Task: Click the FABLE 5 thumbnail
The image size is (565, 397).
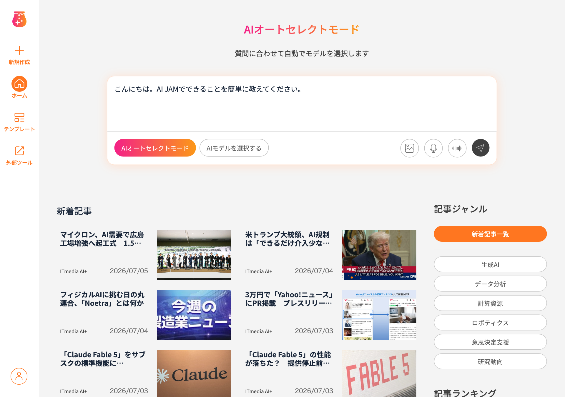Action: [379, 373]
